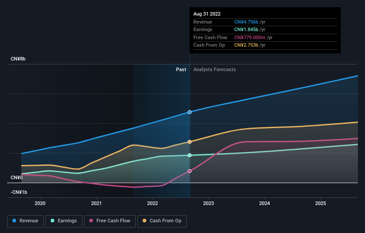The width and height of the screenshot is (365, 233).
Task: Click the -CN¥1b y-axis label
Action: [19, 192]
